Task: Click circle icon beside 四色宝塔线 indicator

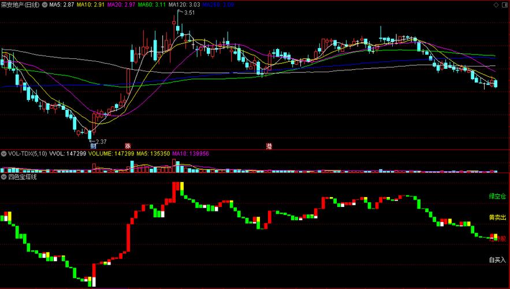Action: 3,177
